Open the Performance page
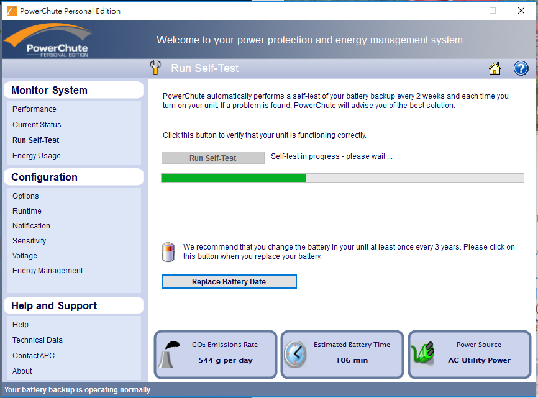Image resolution: width=538 pixels, height=398 pixels. pos(34,109)
